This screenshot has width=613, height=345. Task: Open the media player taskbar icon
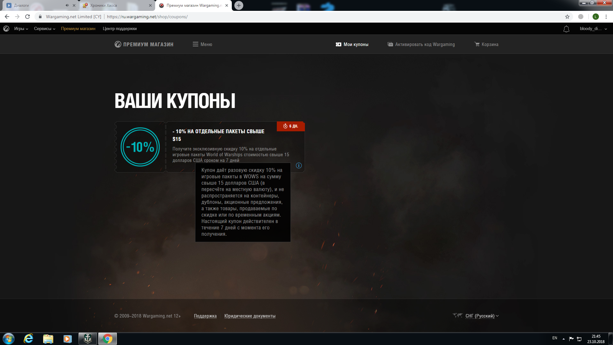point(68,339)
